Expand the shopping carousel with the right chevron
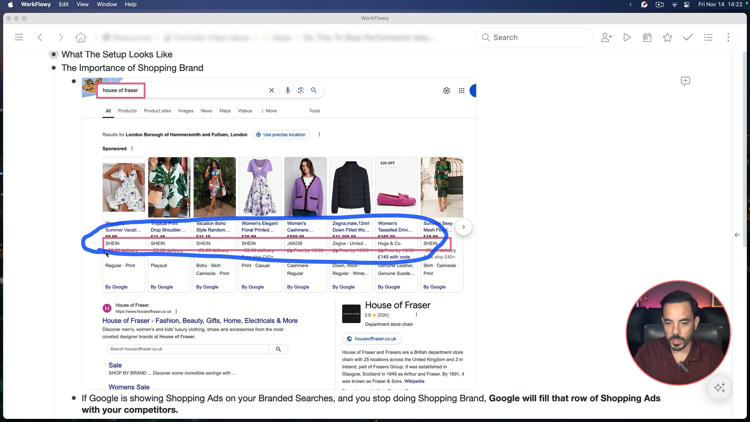Image resolution: width=750 pixels, height=422 pixels. tap(464, 227)
